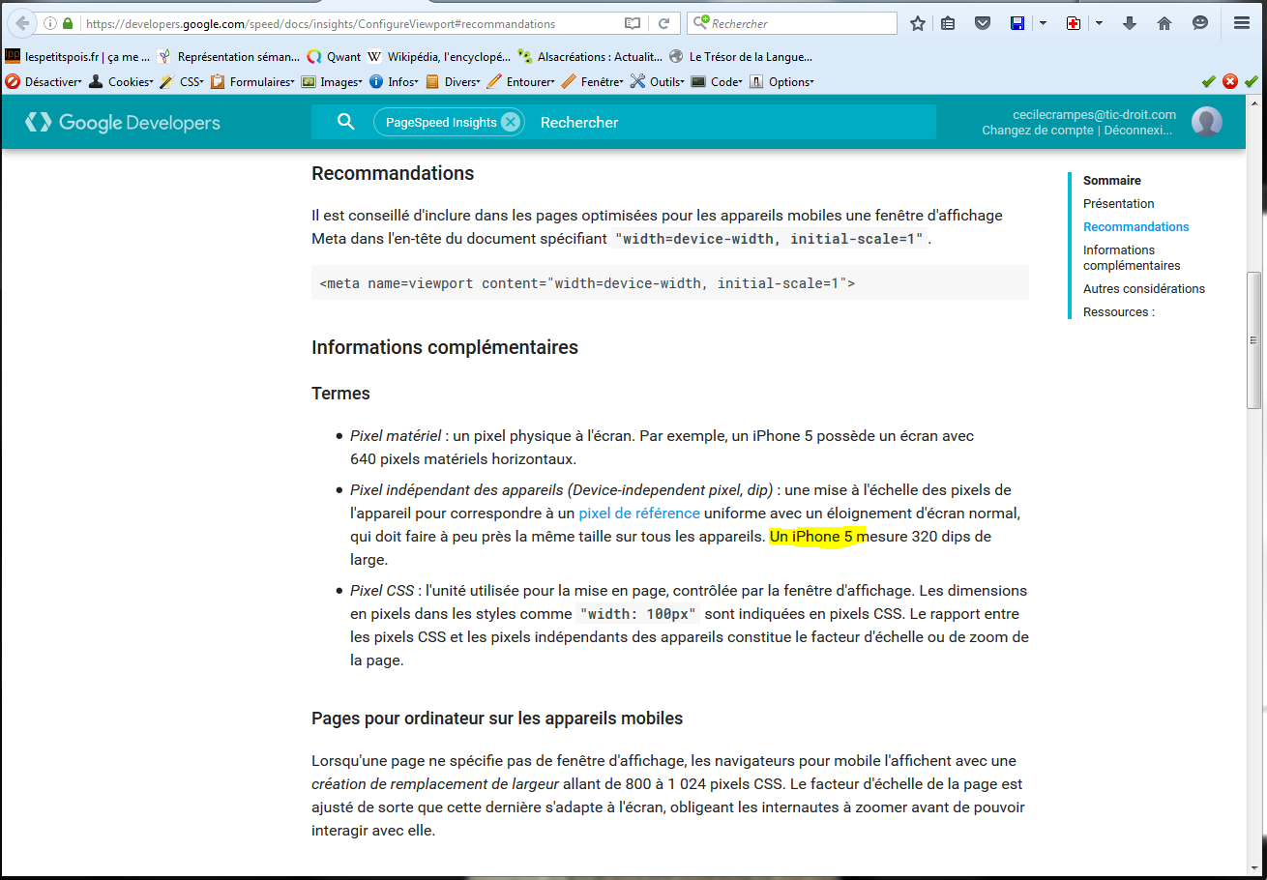
Task: Open the downloads arrow panel
Action: 1130,23
